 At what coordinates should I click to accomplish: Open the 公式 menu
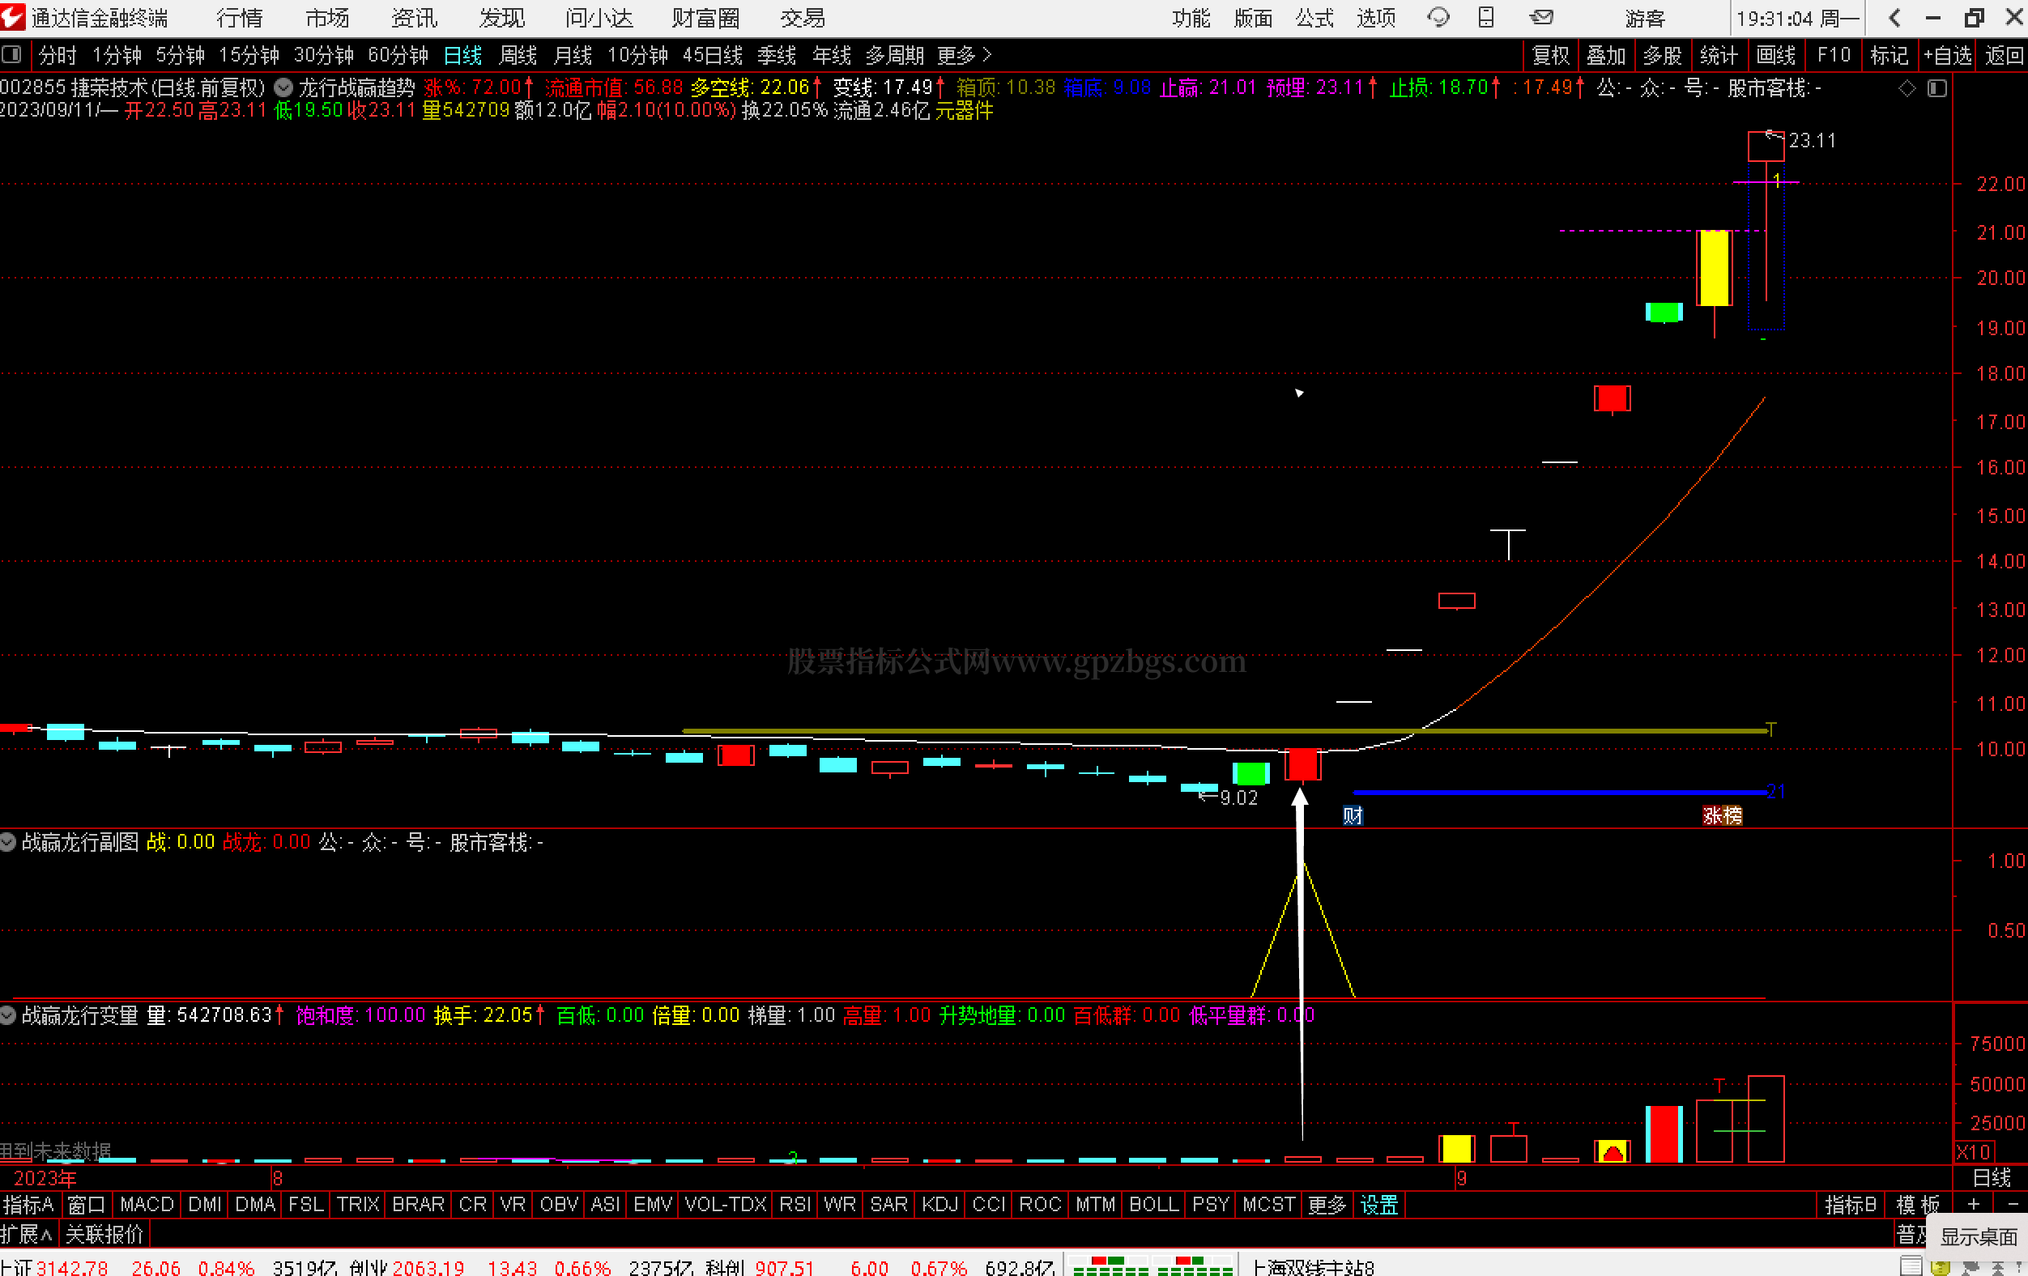pyautogui.click(x=1314, y=18)
